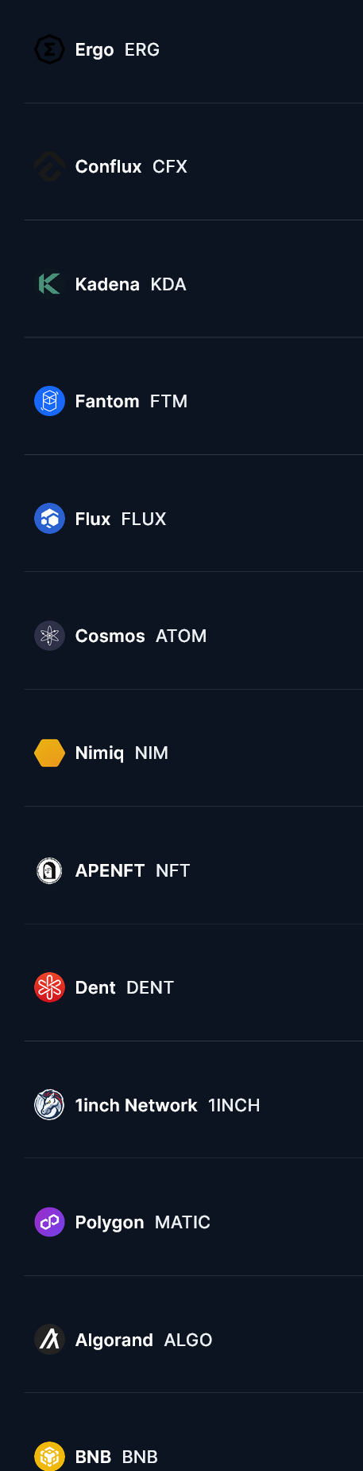Screen dimensions: 363x1471
Task: Click the FLUX ticker symbol text
Action: point(144,519)
